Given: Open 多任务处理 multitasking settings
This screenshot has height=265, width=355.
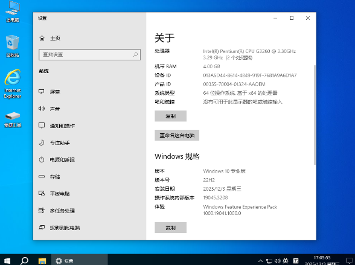Looking at the screenshot, I should coord(57,211).
